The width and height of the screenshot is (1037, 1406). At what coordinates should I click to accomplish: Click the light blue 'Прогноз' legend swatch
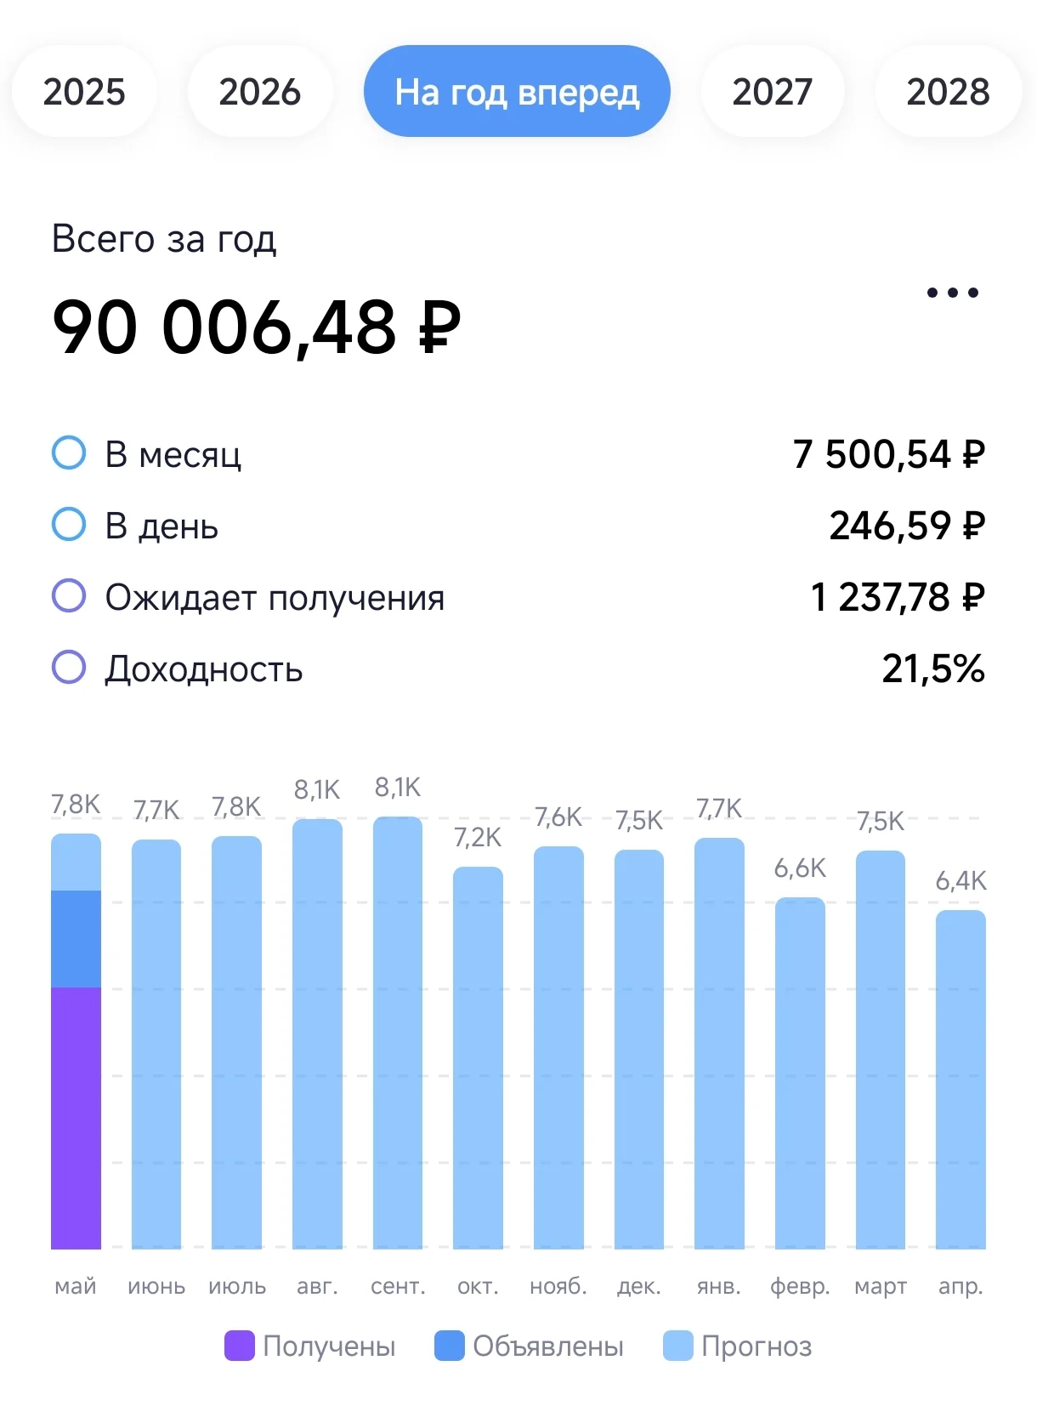pos(678,1346)
